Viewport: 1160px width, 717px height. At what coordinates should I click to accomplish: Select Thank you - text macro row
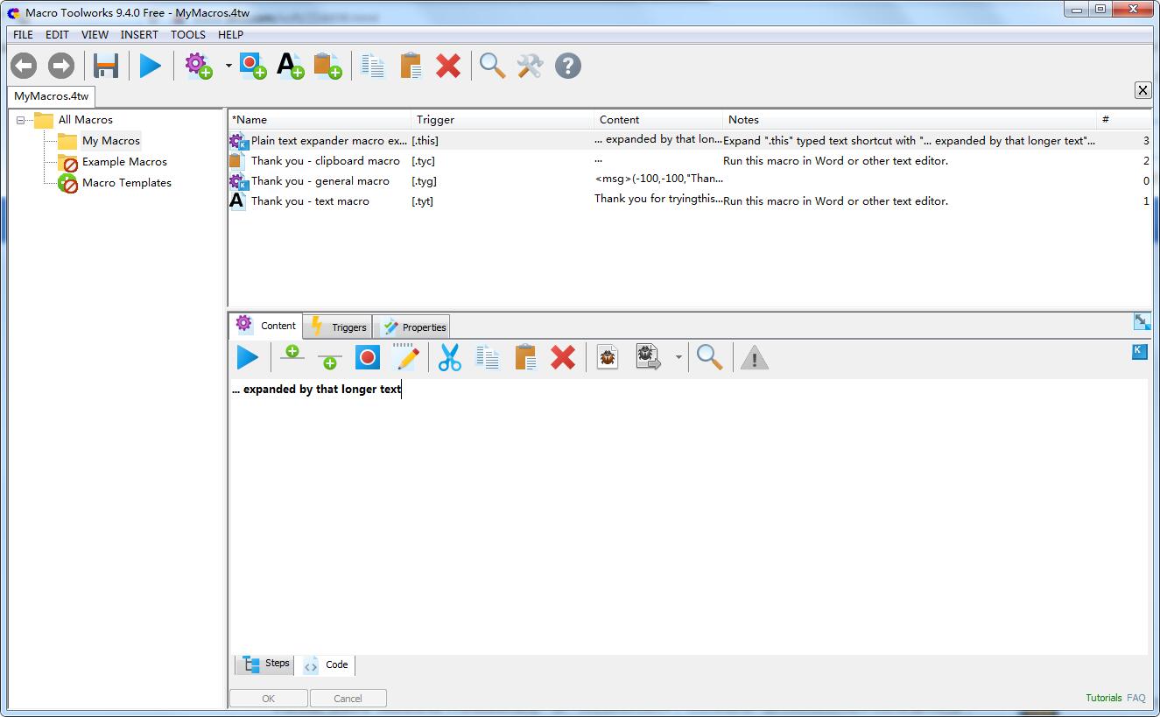point(690,201)
